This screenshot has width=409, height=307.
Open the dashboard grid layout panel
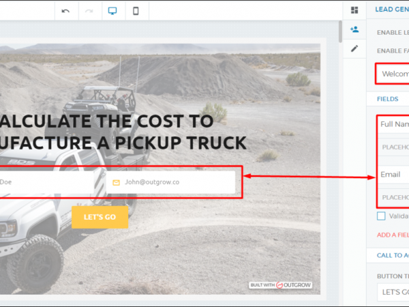[x=354, y=10]
